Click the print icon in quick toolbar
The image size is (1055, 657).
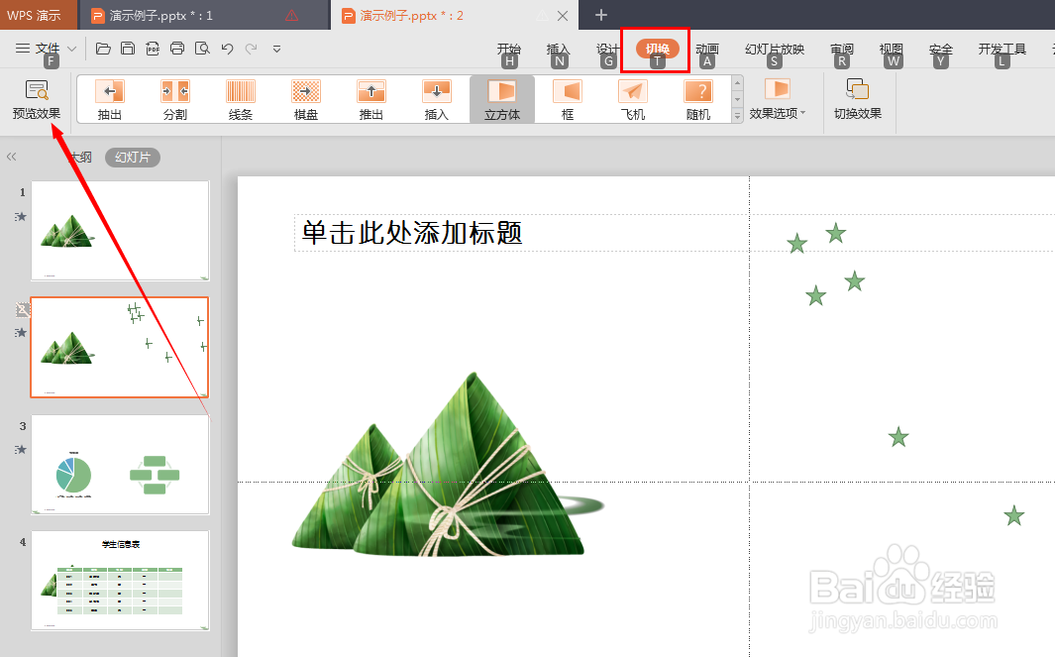click(177, 49)
